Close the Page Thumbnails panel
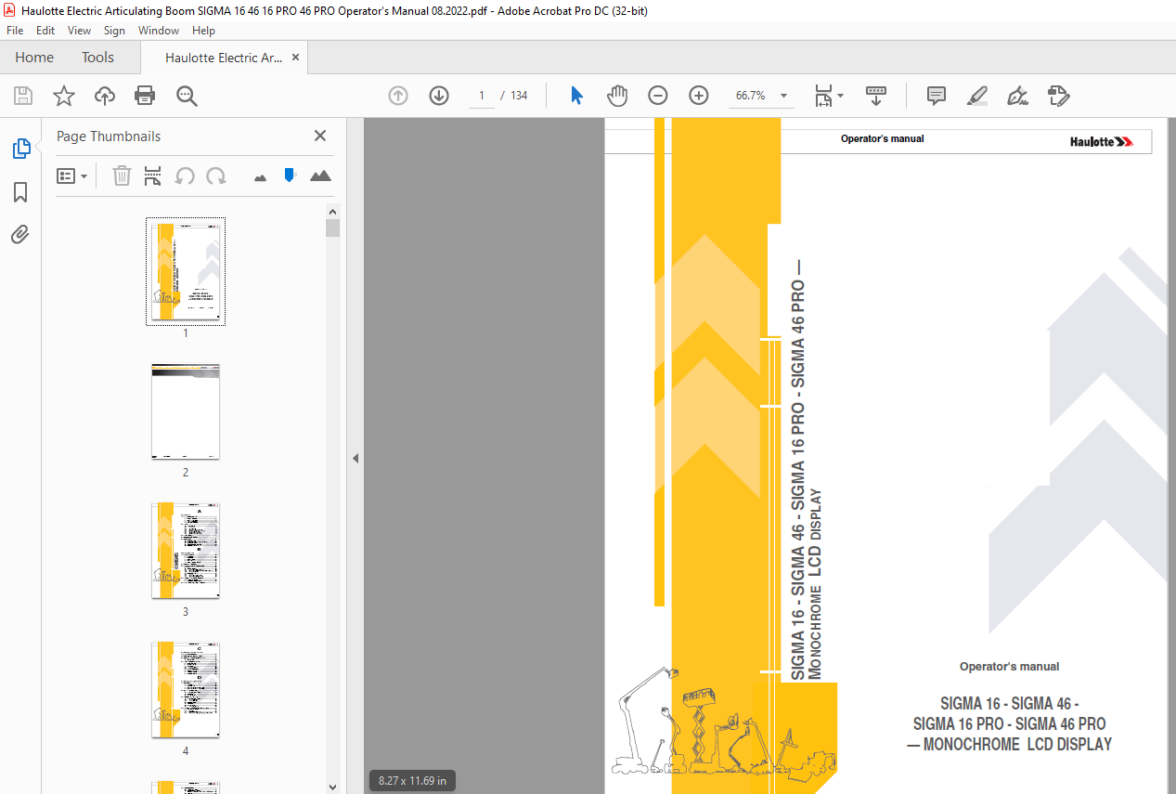Screen dimensions: 1176x794 point(320,136)
